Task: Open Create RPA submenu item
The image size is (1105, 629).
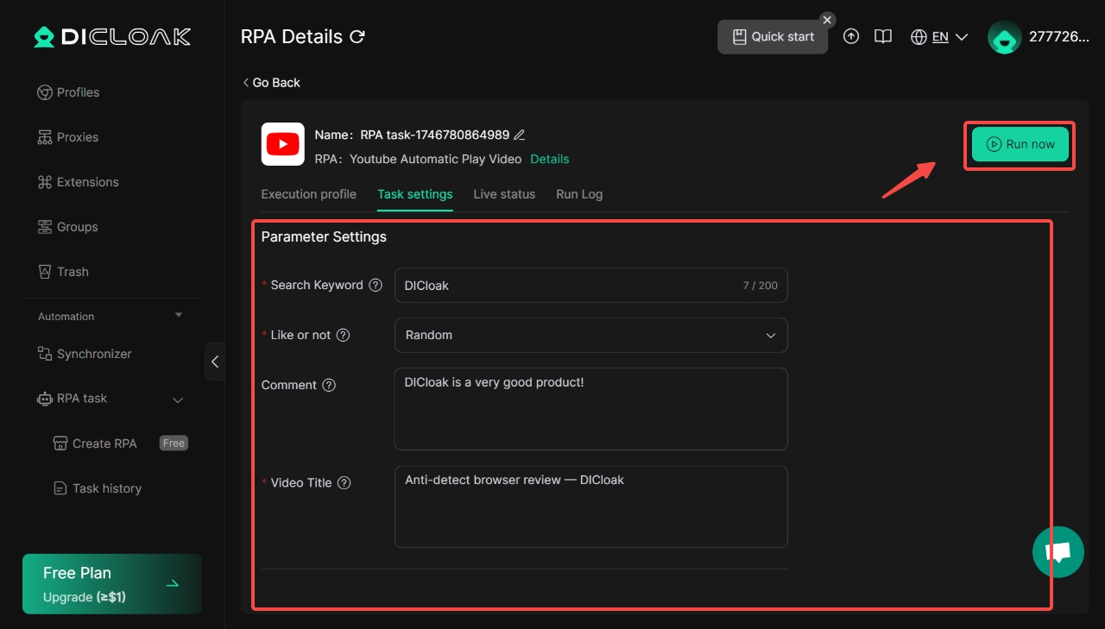Action: (95, 443)
